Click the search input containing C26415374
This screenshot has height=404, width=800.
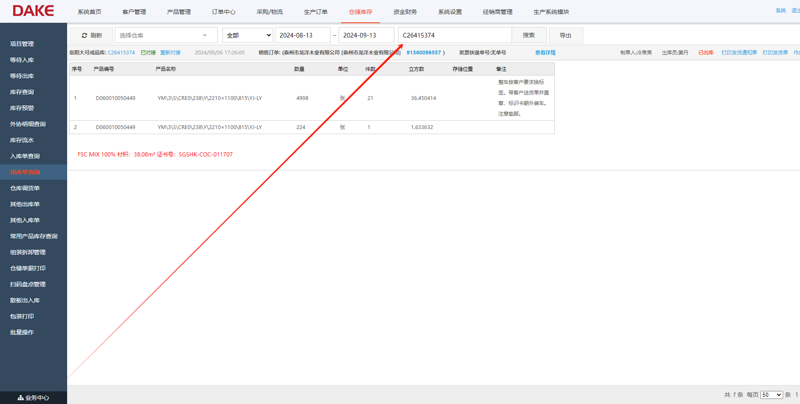pos(454,35)
